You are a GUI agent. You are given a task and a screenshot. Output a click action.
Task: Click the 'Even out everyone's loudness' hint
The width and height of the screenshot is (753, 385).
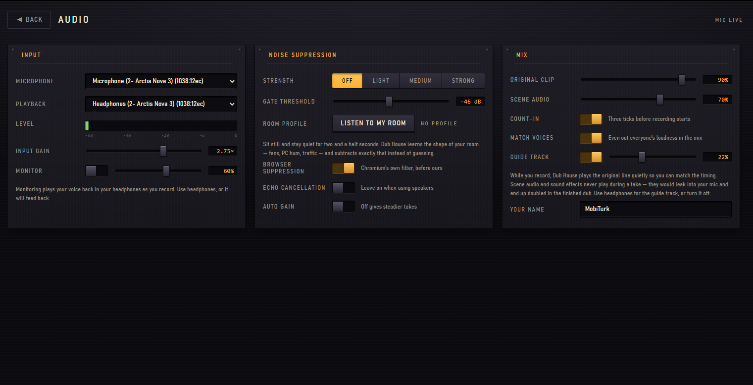[655, 138]
